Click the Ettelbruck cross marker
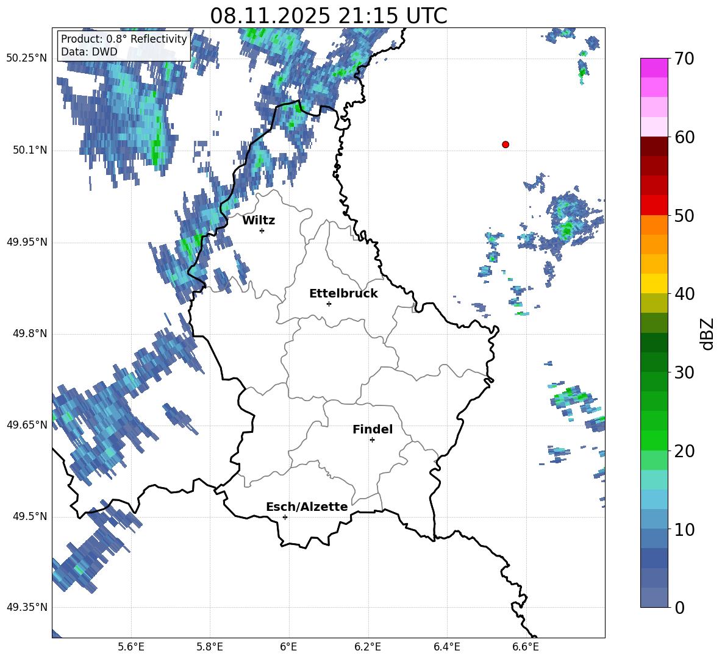Image resolution: width=722 pixels, height=659 pixels. [329, 304]
